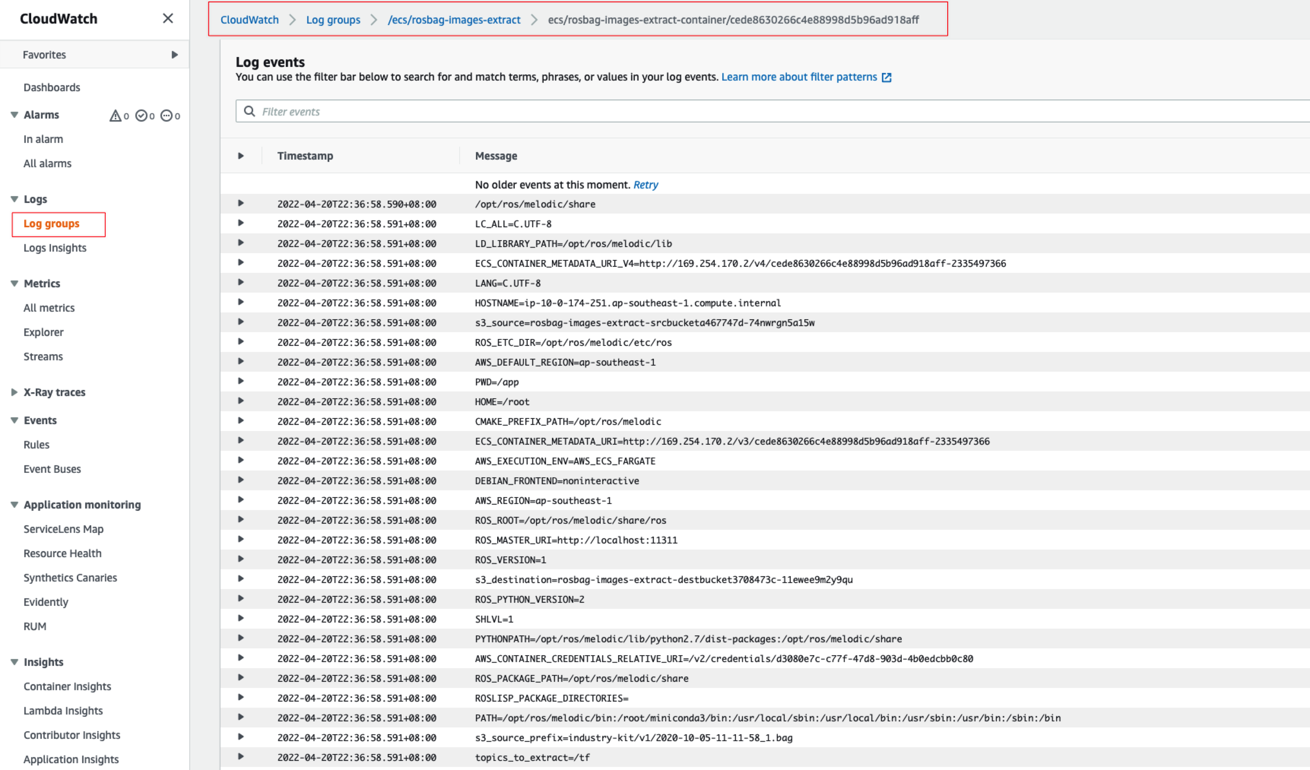Expand the ROS_MASTER_URI log row
Image resolution: width=1310 pixels, height=770 pixels.
point(241,539)
